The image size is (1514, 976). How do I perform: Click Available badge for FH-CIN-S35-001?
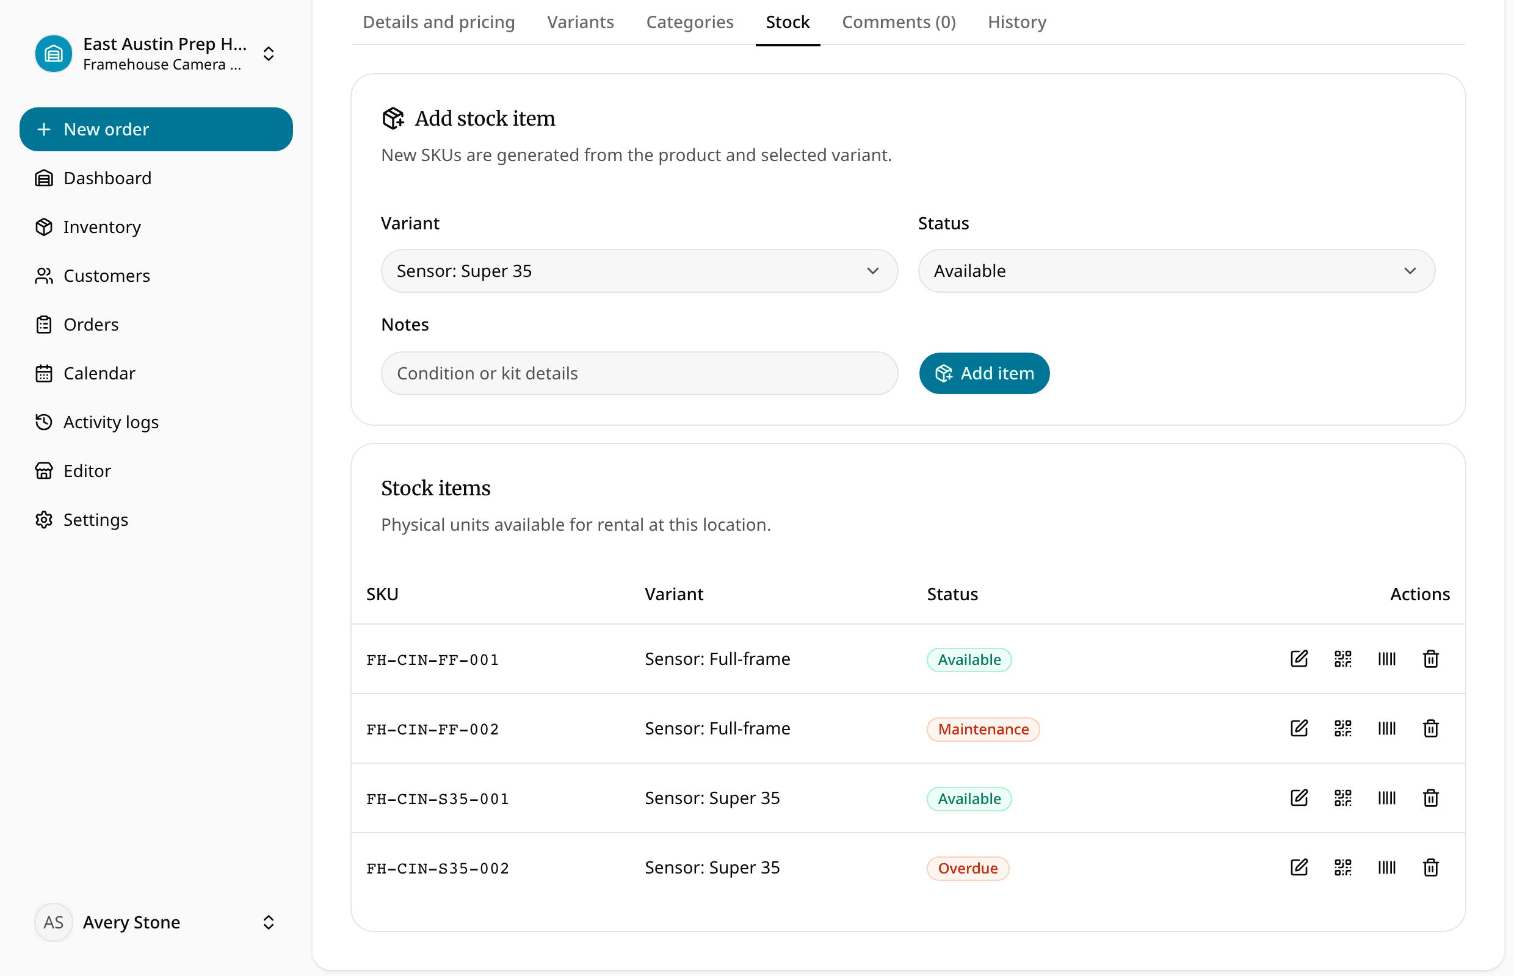(x=968, y=798)
